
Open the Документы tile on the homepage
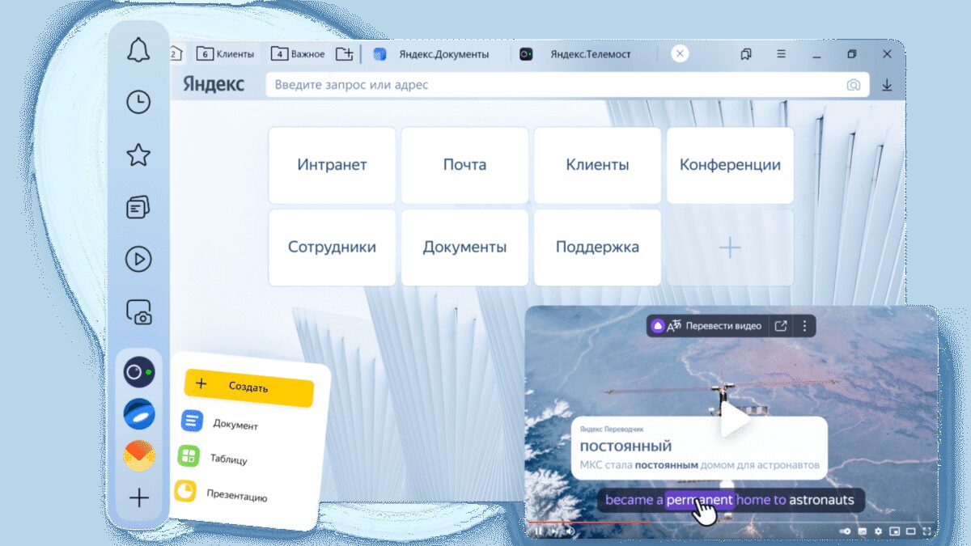[x=464, y=248]
